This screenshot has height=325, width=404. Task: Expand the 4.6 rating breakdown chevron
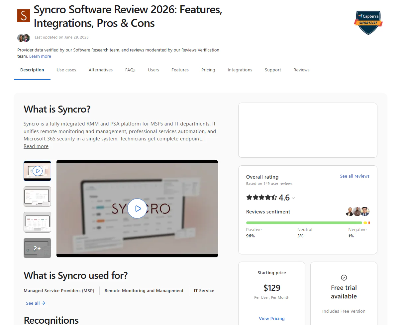coord(293,198)
